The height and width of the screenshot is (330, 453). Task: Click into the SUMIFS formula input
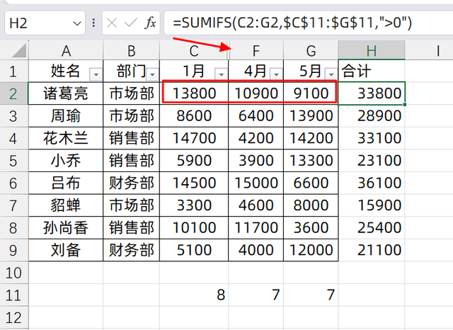(x=309, y=23)
